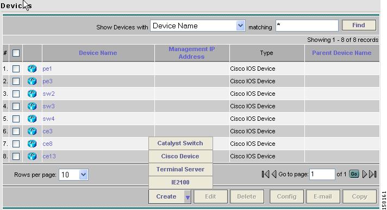Sort by Parent Device Name header
Viewport: 387px width, 210px height.
click(341, 53)
